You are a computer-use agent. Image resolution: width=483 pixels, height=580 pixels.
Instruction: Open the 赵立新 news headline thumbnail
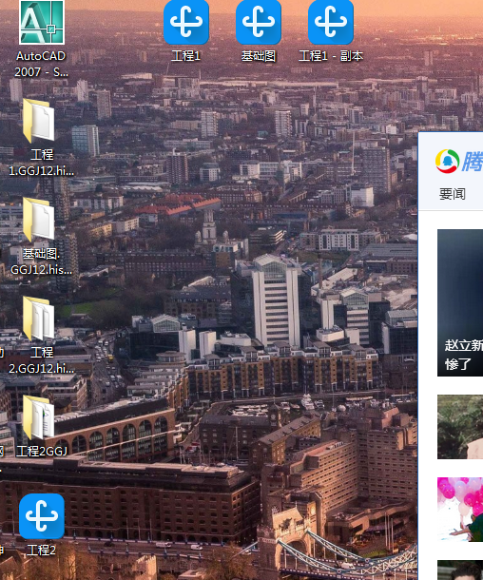click(460, 302)
